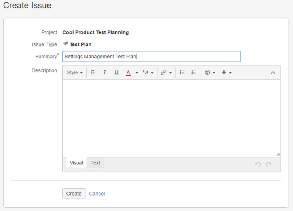This screenshot has height=211, width=293.
Task: Click the insert link icon
Action: 164,72
